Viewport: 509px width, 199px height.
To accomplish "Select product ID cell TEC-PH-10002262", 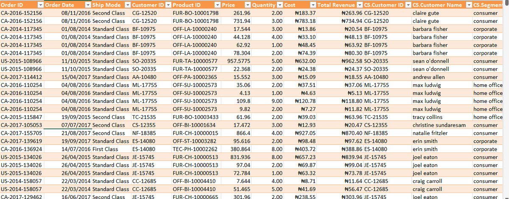I will [196, 149].
